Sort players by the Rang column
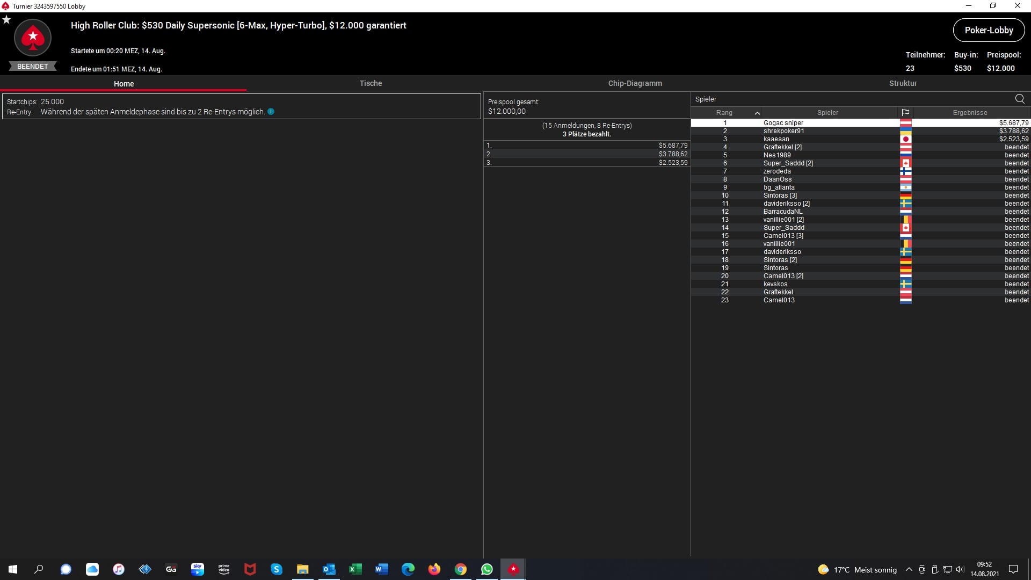Image resolution: width=1031 pixels, height=580 pixels. click(x=724, y=113)
